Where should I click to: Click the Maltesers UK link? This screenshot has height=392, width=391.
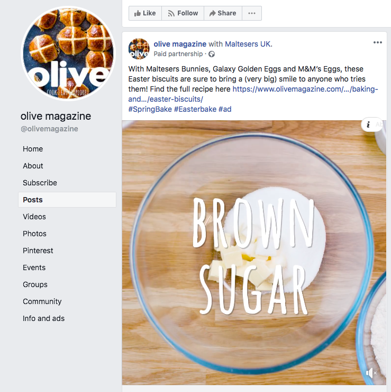point(249,44)
